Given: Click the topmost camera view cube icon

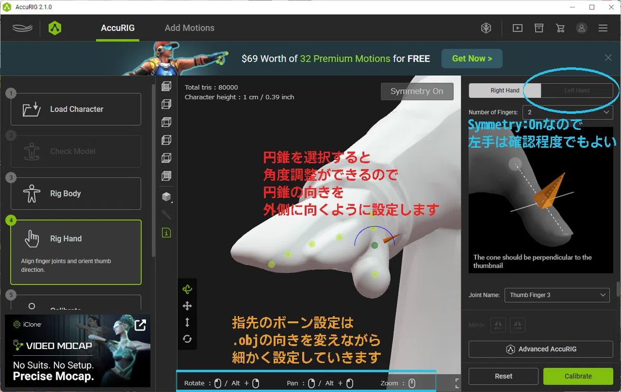Looking at the screenshot, I should (x=166, y=86).
